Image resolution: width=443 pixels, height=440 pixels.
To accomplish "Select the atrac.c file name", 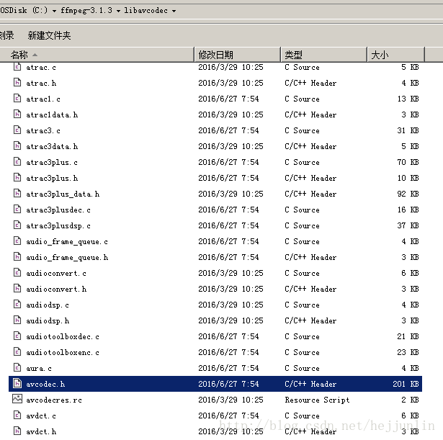I will pyautogui.click(x=41, y=68).
